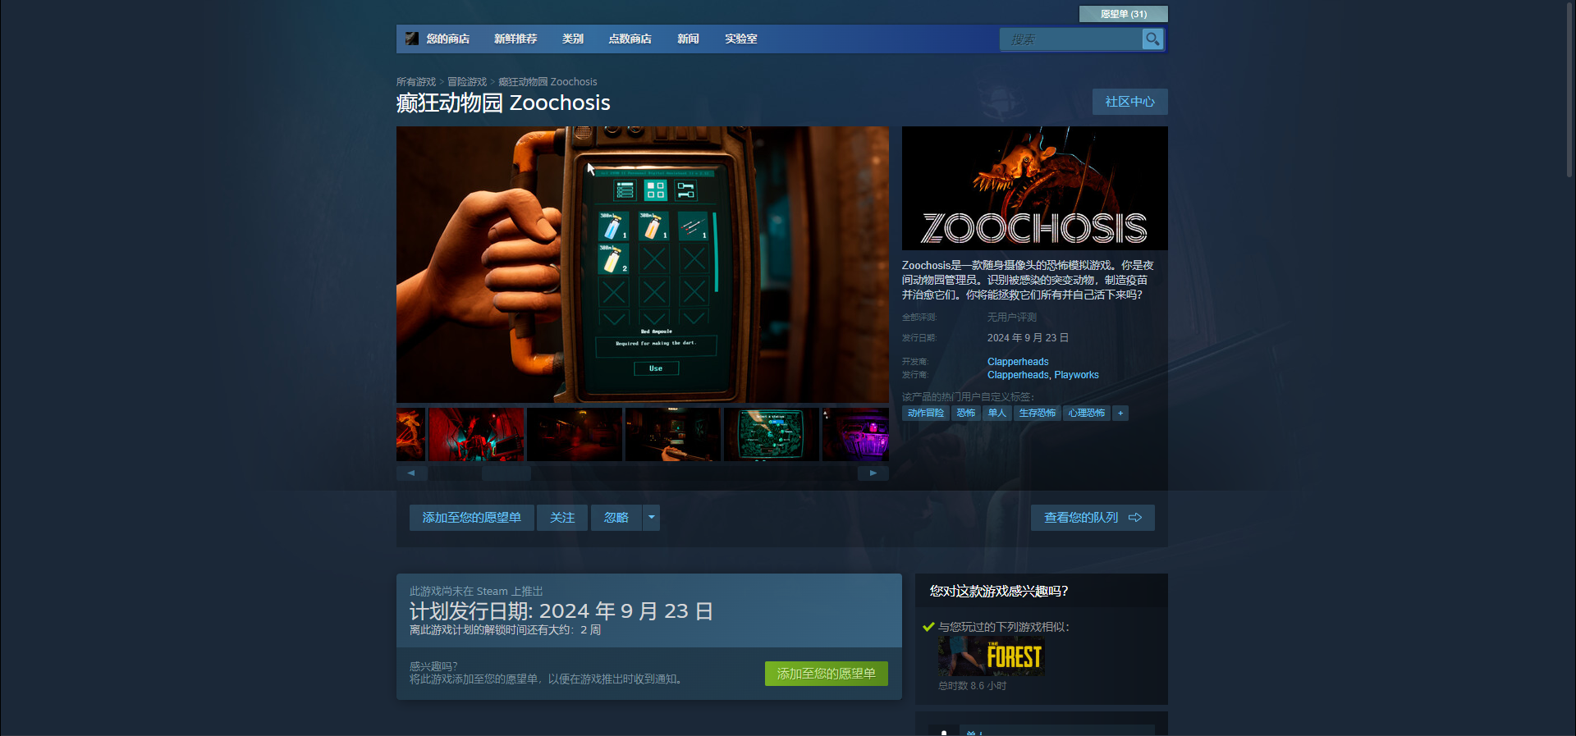The image size is (1576, 736).
Task: Select the red creature screenshot thumbnail
Action: click(x=476, y=434)
